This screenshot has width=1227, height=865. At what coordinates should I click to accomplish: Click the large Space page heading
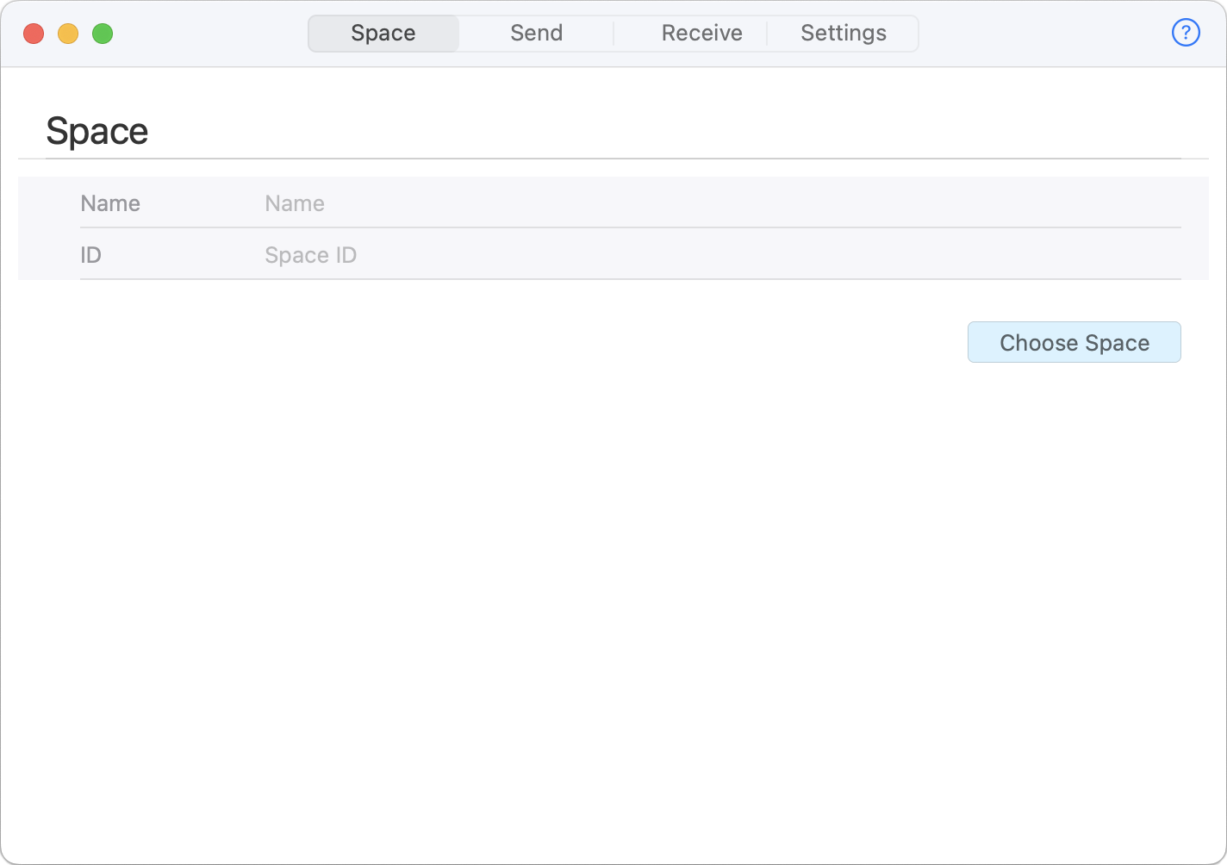coord(97,131)
